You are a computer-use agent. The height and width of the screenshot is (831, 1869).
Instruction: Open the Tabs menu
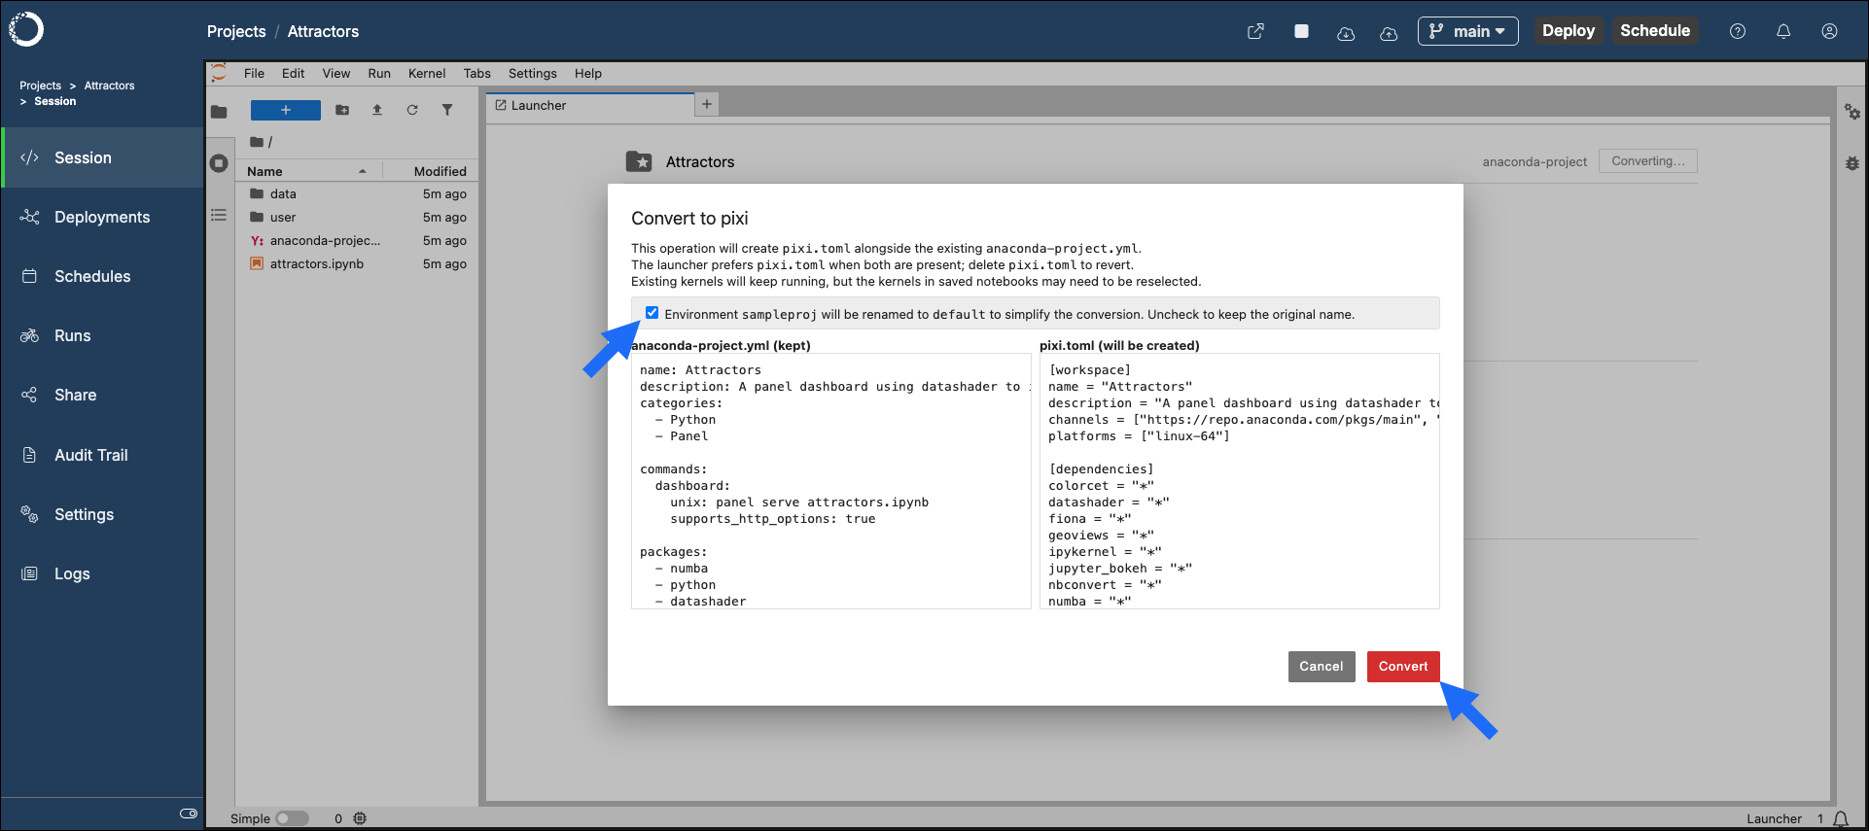(x=476, y=73)
